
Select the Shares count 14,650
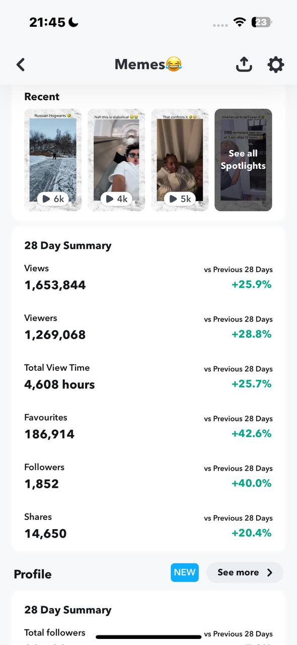[x=45, y=534]
